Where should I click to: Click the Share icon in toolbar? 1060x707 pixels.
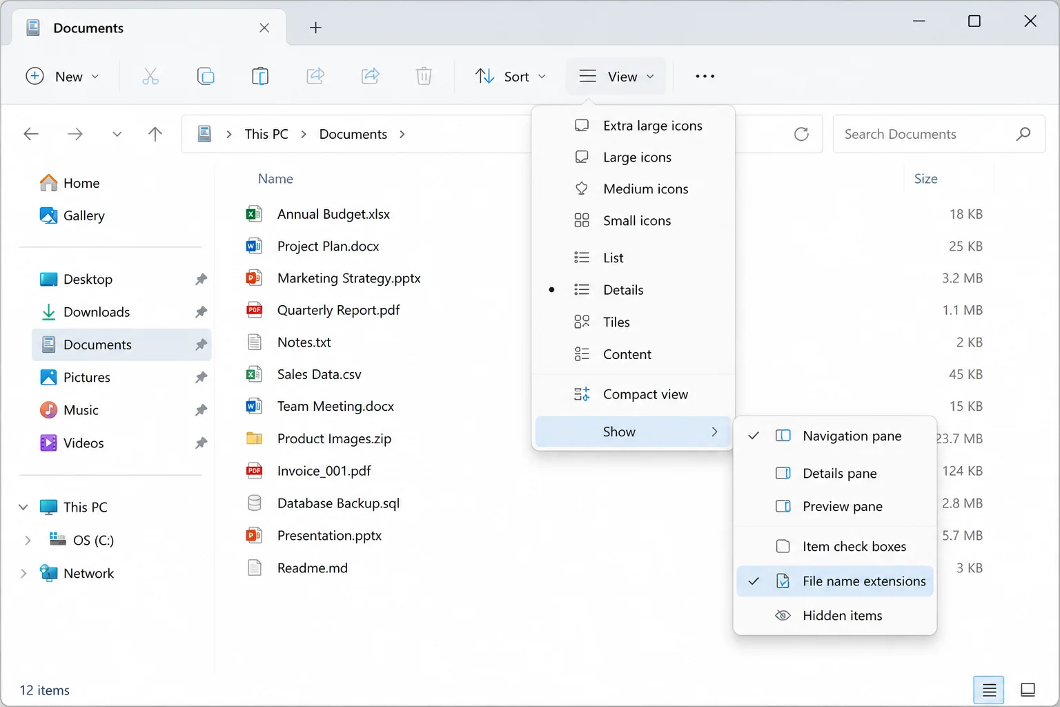tap(371, 76)
